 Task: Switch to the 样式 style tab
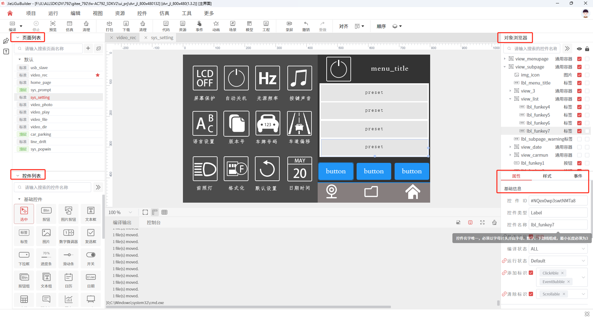547,176
